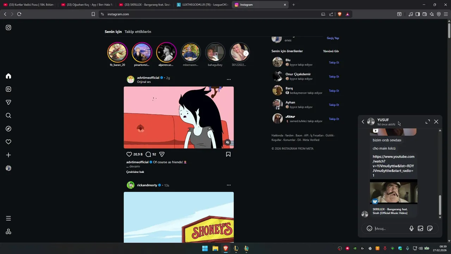Toggle browser sidebar panel icon
Screen dimensions: 451x254
pos(418,14)
